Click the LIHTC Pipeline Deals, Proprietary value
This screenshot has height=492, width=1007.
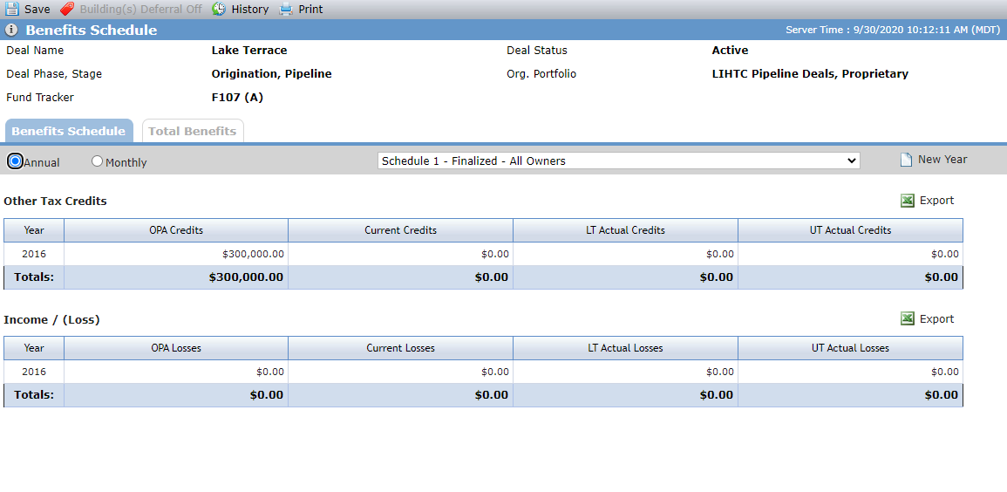click(811, 74)
